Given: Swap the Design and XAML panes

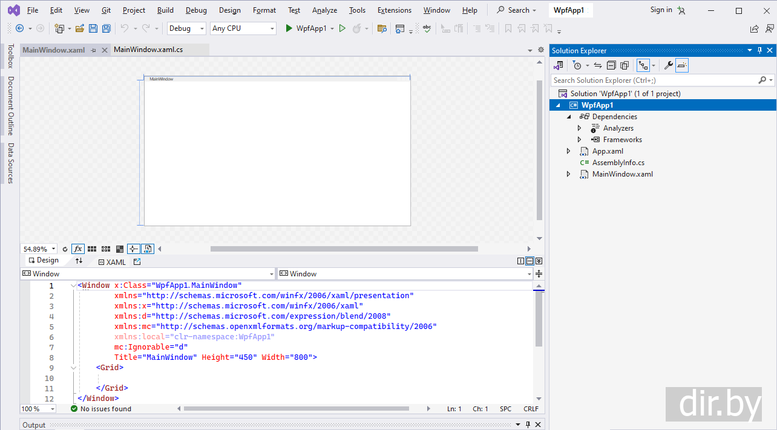Looking at the screenshot, I should (79, 261).
